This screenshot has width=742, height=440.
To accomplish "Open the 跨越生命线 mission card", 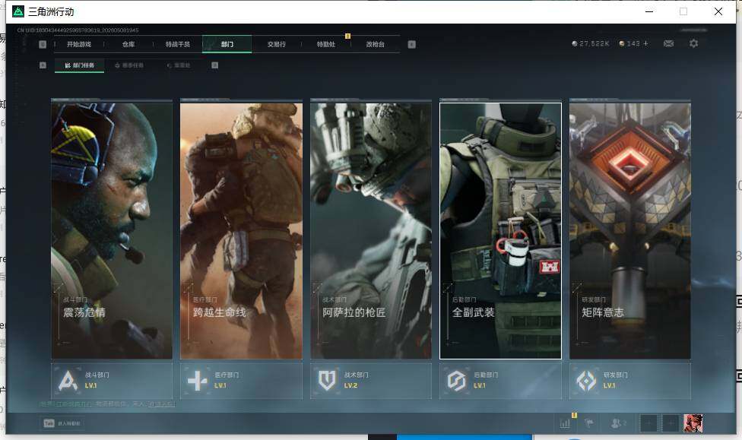I will 241,230.
